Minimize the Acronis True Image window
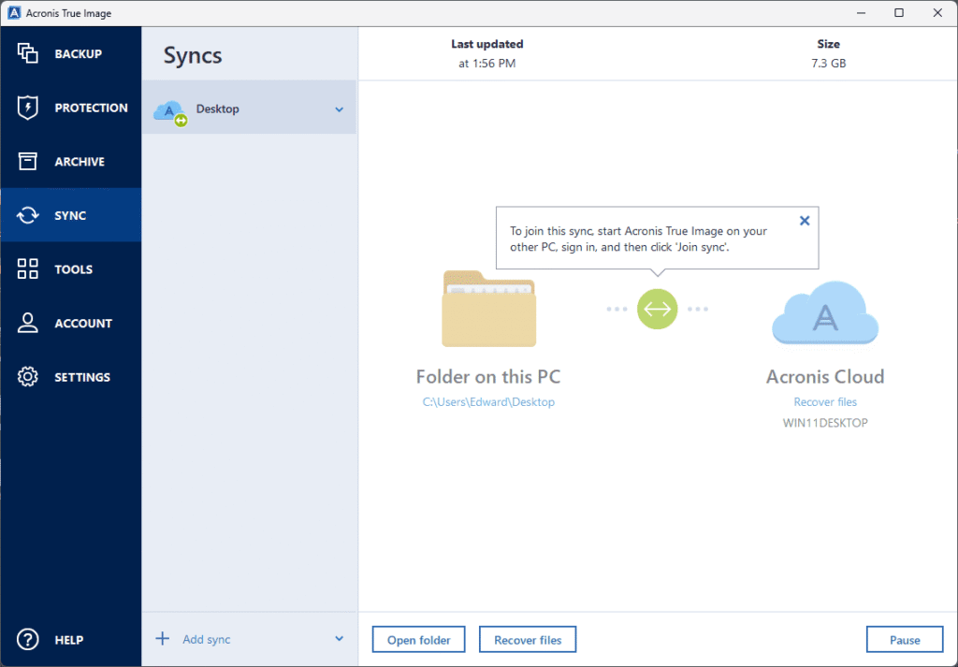Screen dimensions: 958x667 pos(862,13)
